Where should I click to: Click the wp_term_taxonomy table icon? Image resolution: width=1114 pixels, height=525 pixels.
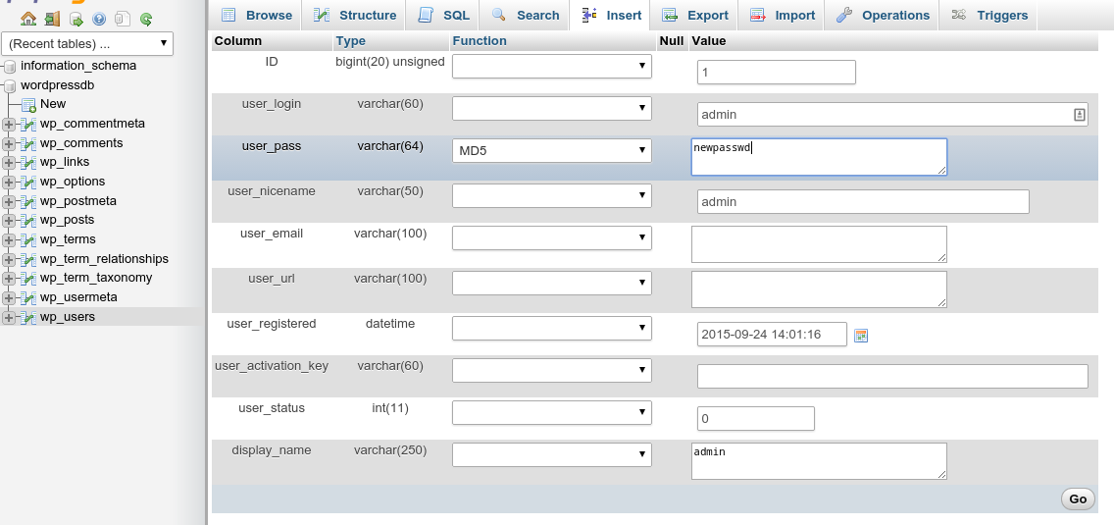click(28, 278)
